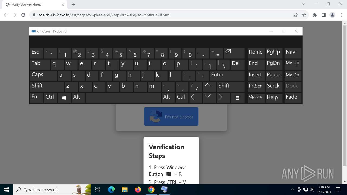Tap the Home key
The image size is (347, 195).
pyautogui.click(x=256, y=53)
